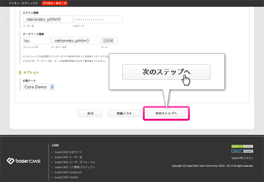
Task: Open the インストールマニュアル menu item
Action: click(x=23, y=3)
